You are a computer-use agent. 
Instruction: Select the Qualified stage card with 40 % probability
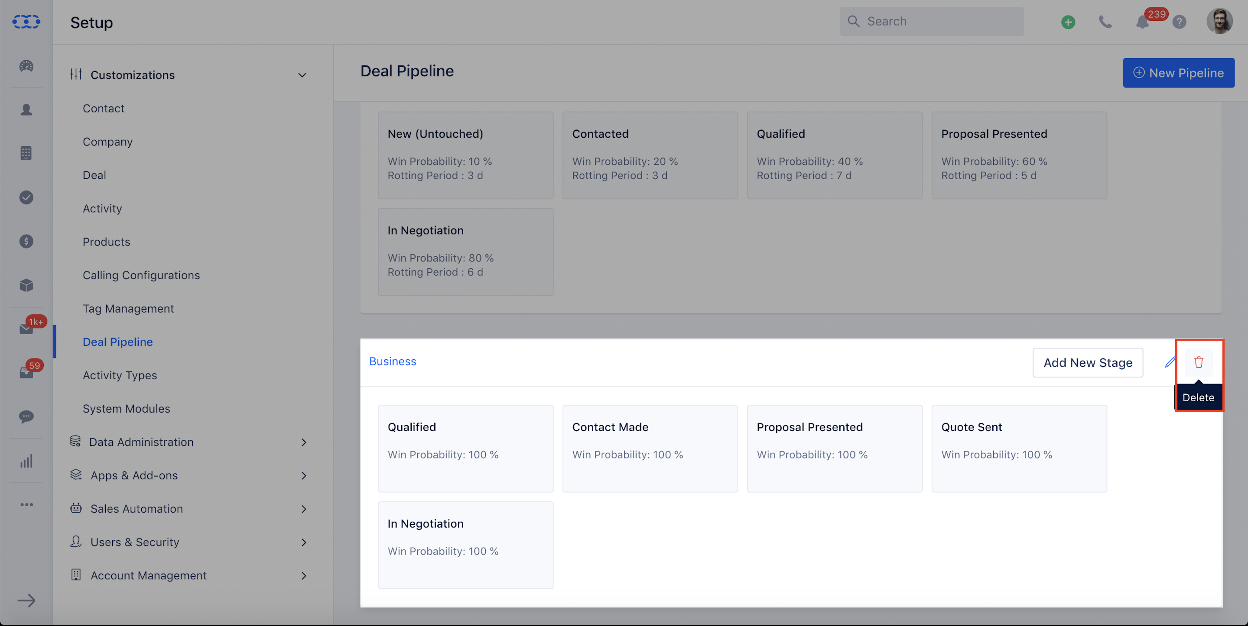pyautogui.click(x=834, y=155)
